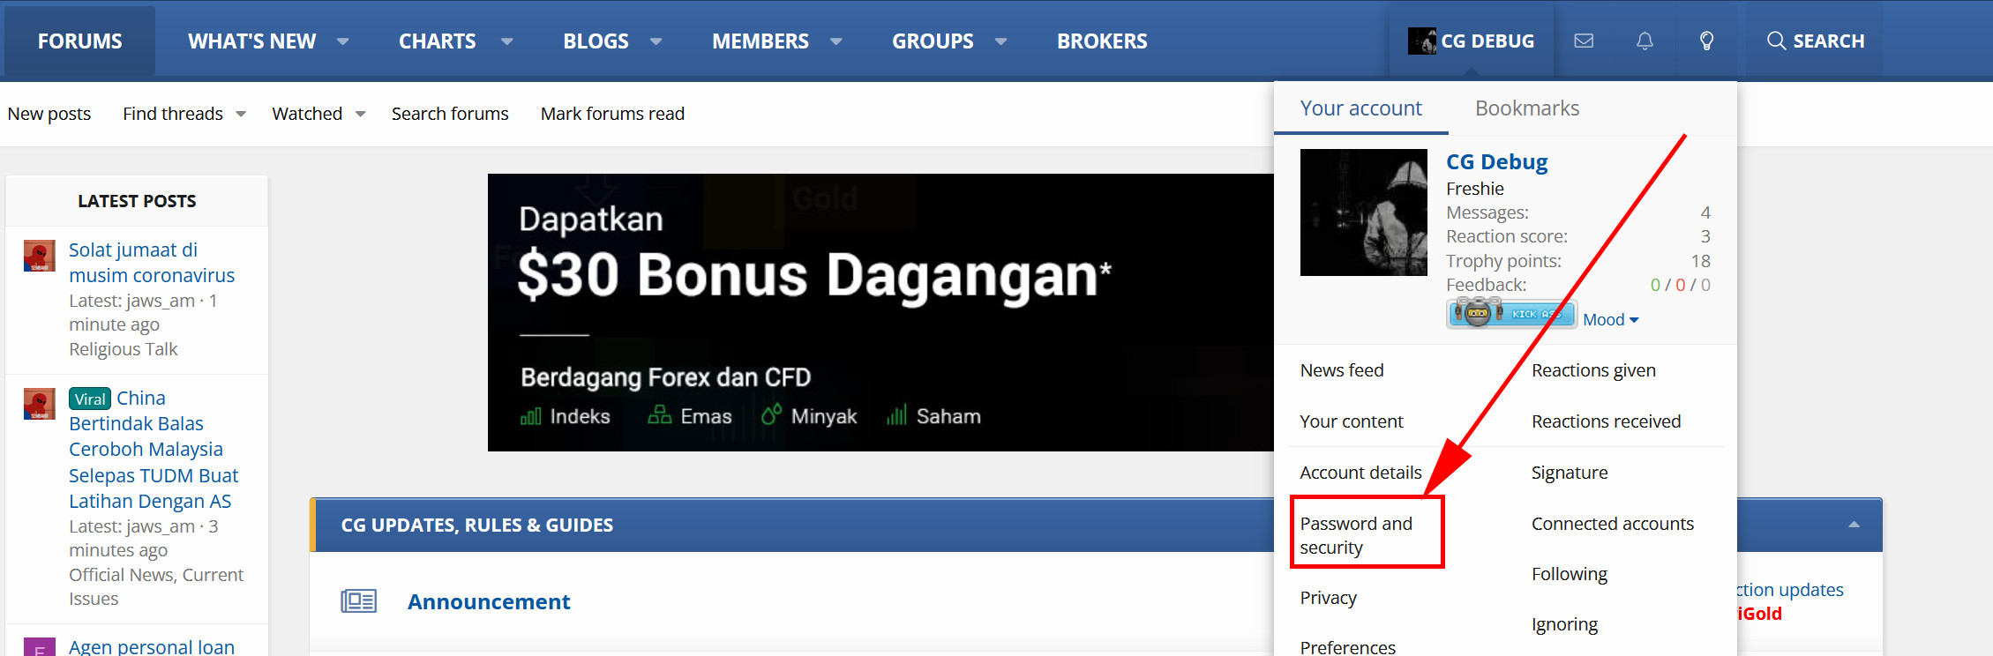
Task: Open the Watched dropdown arrow
Action: click(x=361, y=114)
